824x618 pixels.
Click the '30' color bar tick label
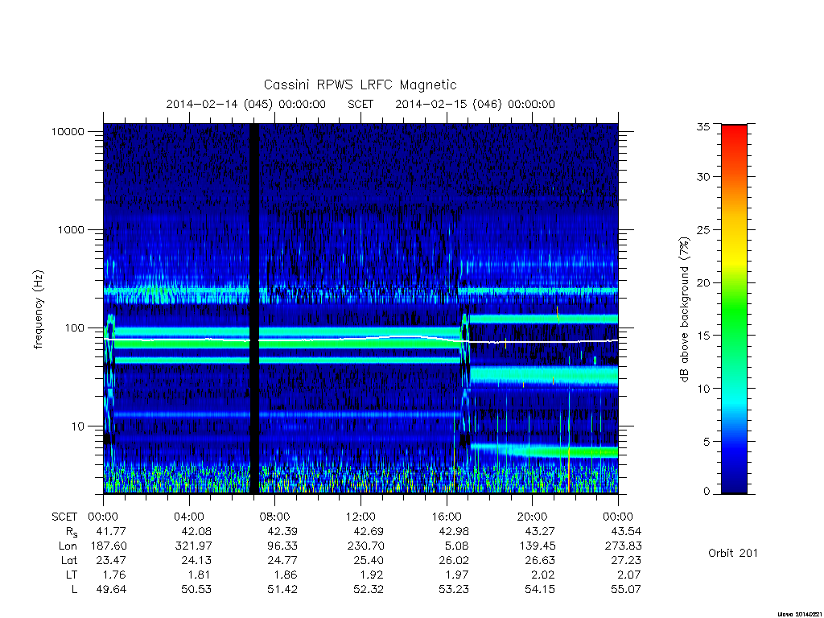coord(703,176)
